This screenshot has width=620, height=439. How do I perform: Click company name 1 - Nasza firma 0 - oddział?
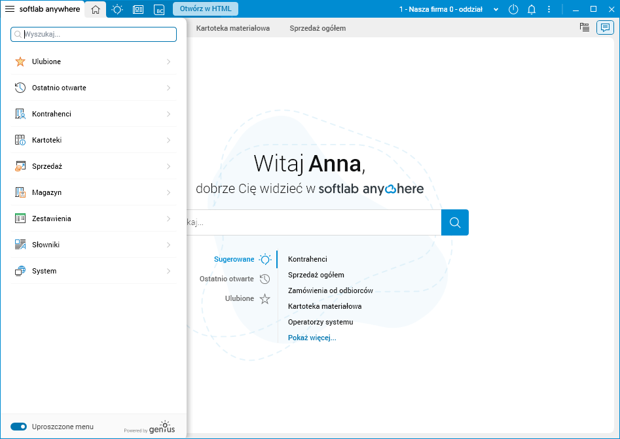[x=441, y=9]
